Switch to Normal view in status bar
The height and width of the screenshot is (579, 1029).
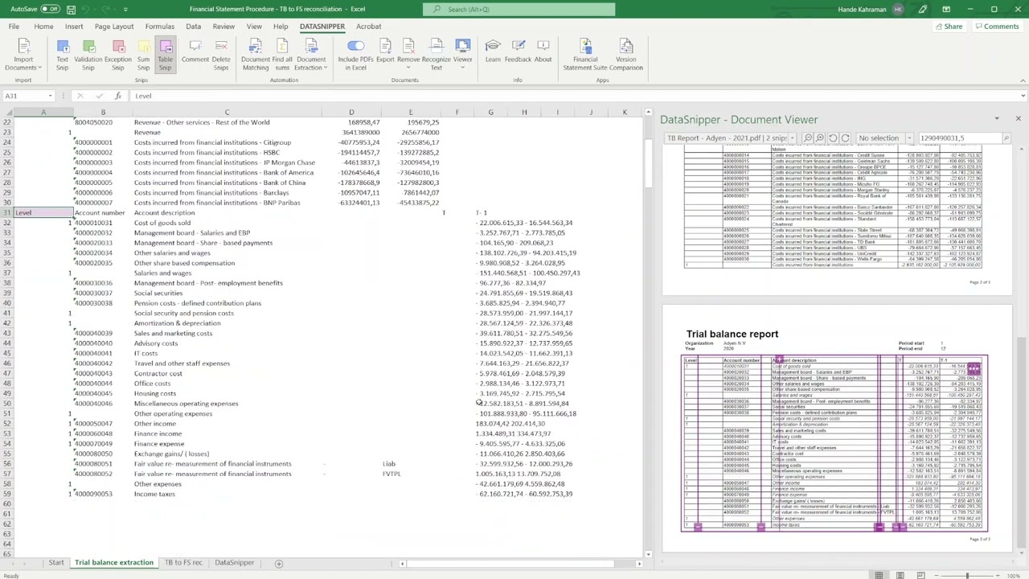pyautogui.click(x=879, y=575)
